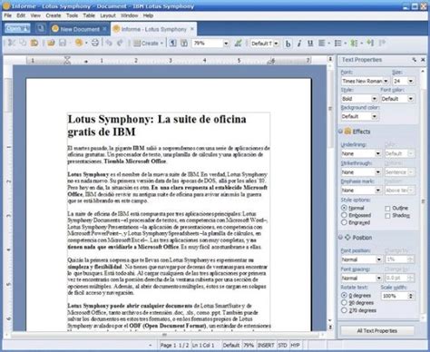Select 270 degrees rotate text
The image size is (430, 352).
[344, 310]
